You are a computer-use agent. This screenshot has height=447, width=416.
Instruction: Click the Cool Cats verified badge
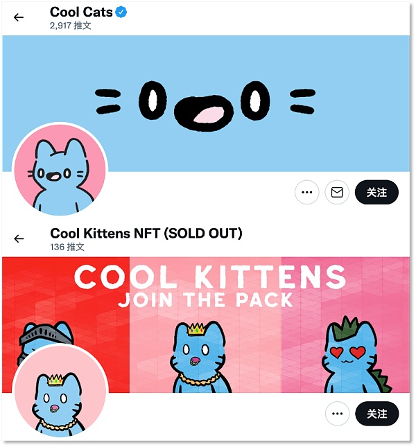tap(121, 12)
